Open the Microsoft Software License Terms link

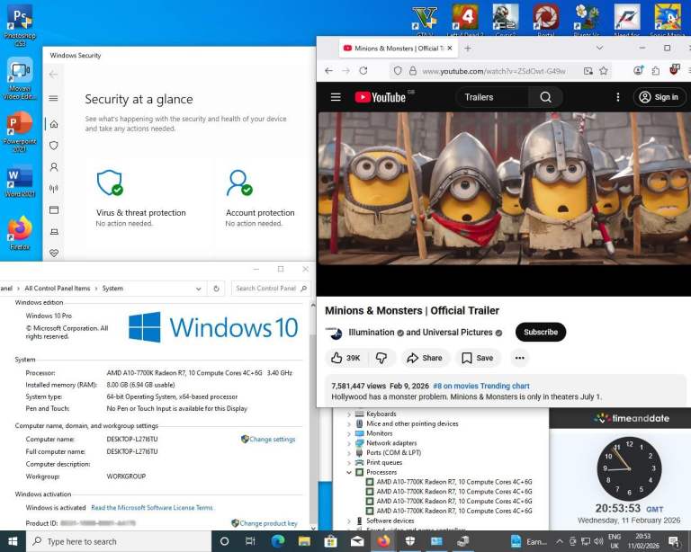[x=152, y=508]
